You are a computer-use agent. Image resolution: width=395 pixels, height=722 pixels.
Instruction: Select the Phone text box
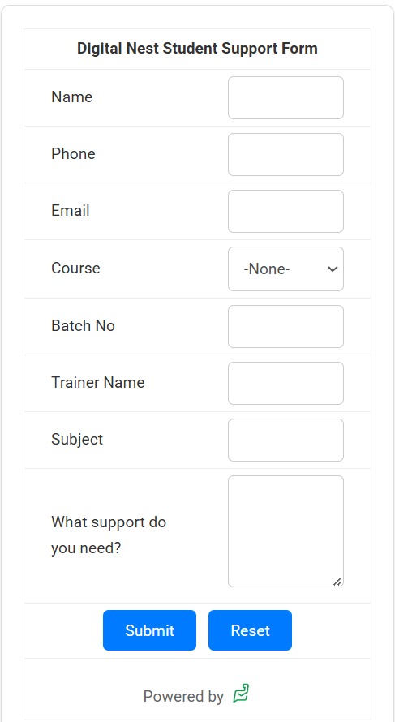[x=286, y=155]
